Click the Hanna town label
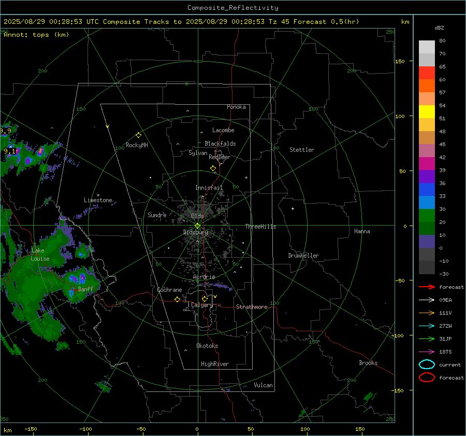Viewport: 466px width, 436px height. coord(362,231)
